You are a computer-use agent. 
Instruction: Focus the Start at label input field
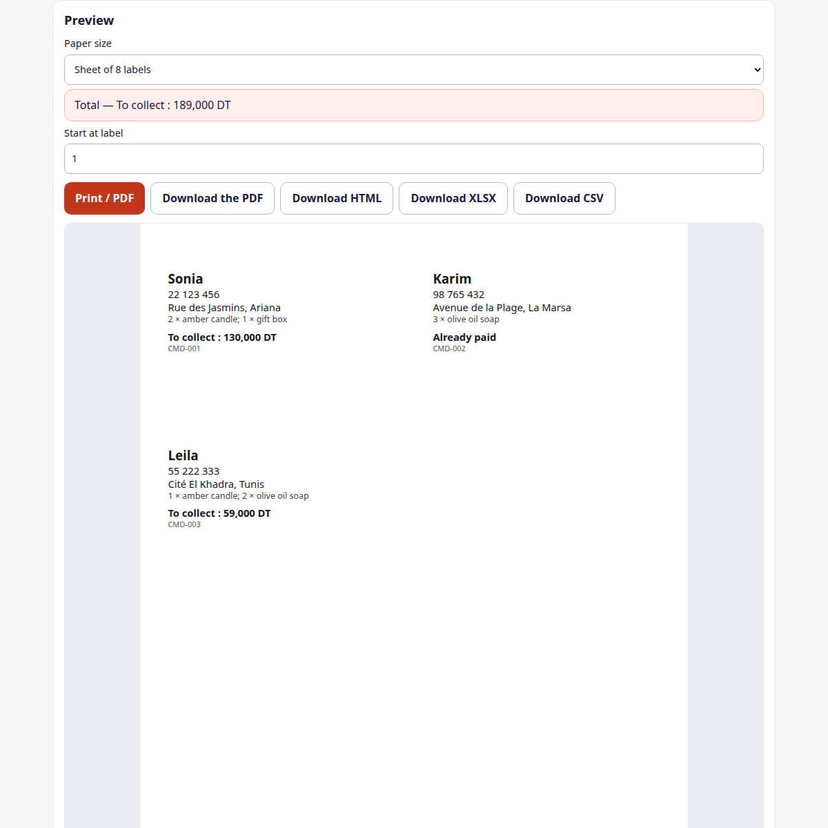(413, 159)
